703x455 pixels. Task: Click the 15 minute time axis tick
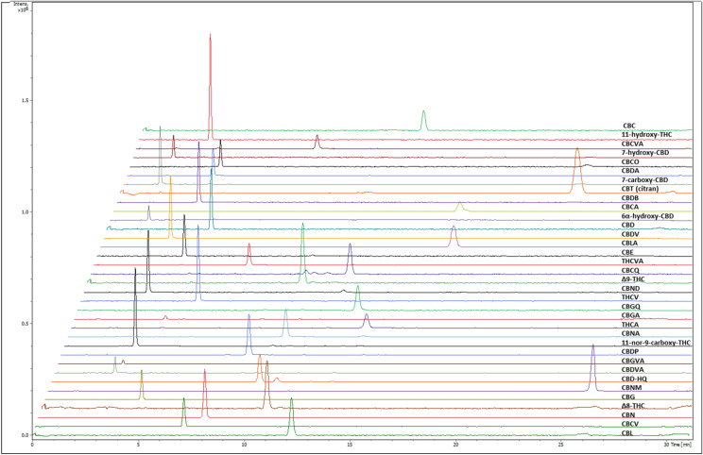(350, 445)
